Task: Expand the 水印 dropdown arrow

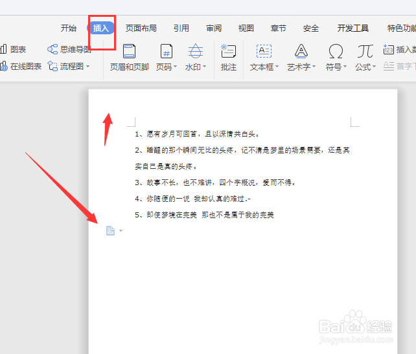Action: (204, 67)
